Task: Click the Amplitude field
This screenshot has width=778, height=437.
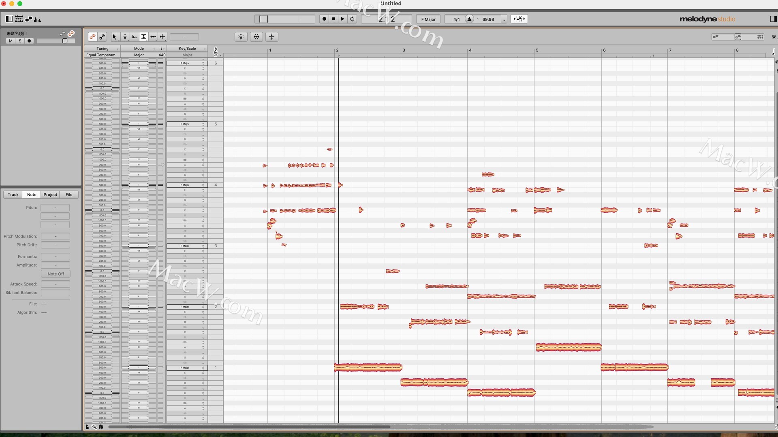Action: point(56,265)
